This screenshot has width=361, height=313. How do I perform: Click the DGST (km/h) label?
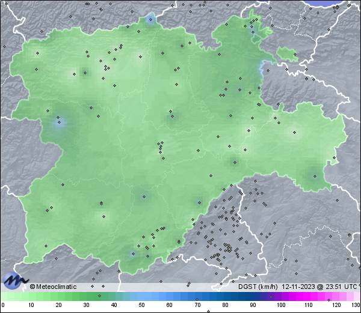click(258, 287)
